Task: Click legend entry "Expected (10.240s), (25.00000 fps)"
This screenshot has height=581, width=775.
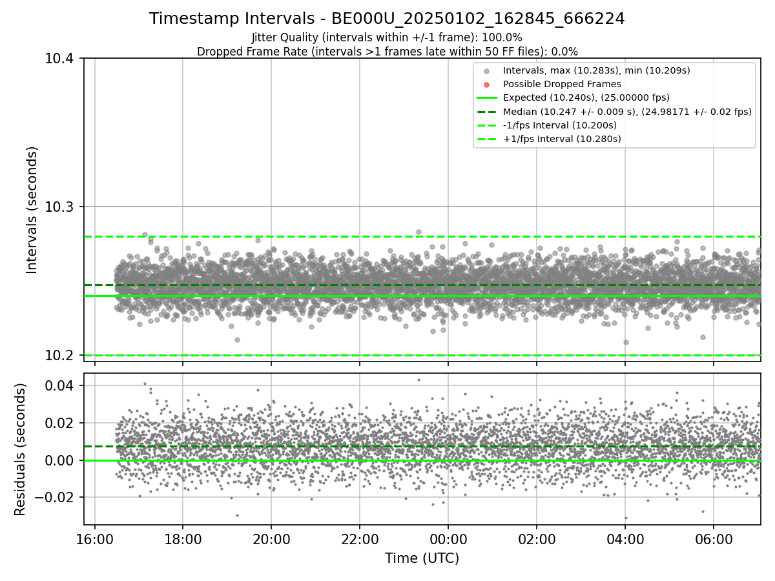Action: click(586, 97)
